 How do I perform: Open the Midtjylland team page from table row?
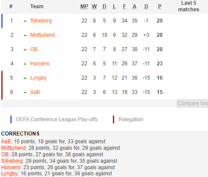click(x=42, y=35)
